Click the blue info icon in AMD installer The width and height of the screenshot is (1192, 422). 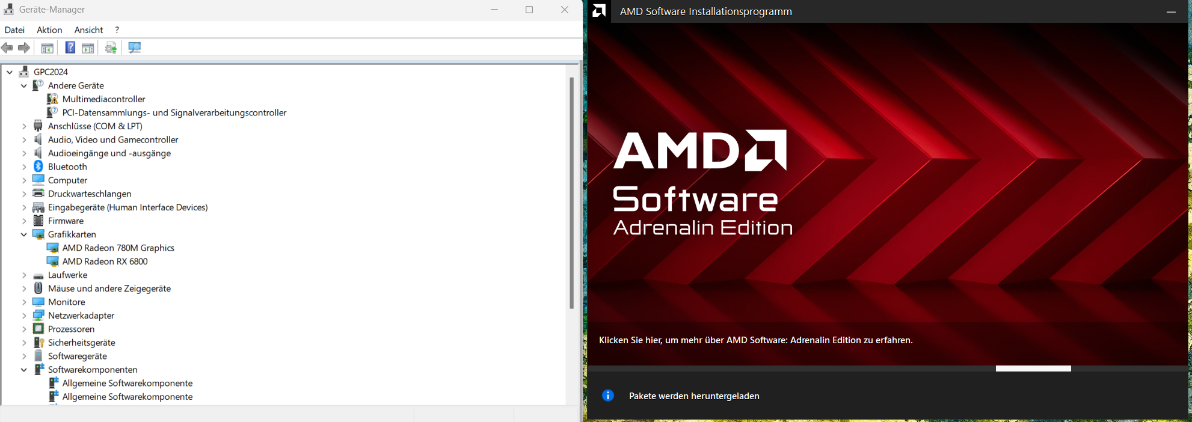click(x=608, y=396)
